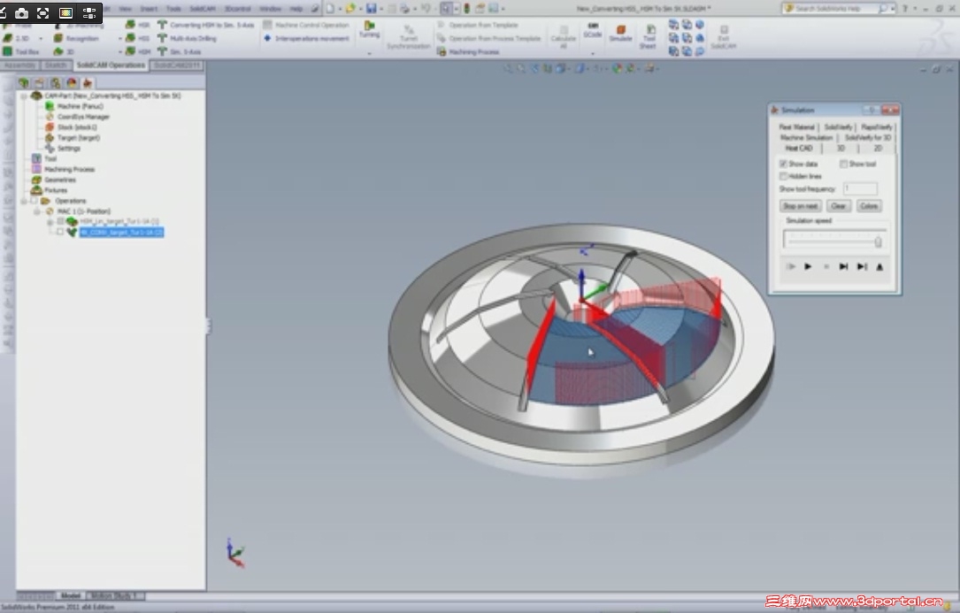Viewport: 960px width, 613px height.
Task: Select Multi-Axis Drilling operation
Action: click(187, 38)
